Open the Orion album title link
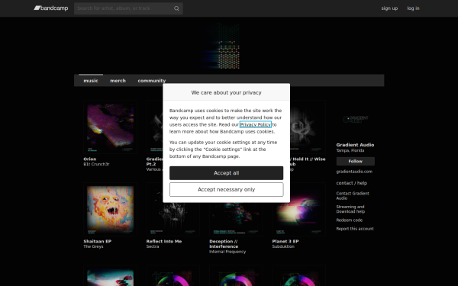The width and height of the screenshot is (458, 286). click(89, 159)
